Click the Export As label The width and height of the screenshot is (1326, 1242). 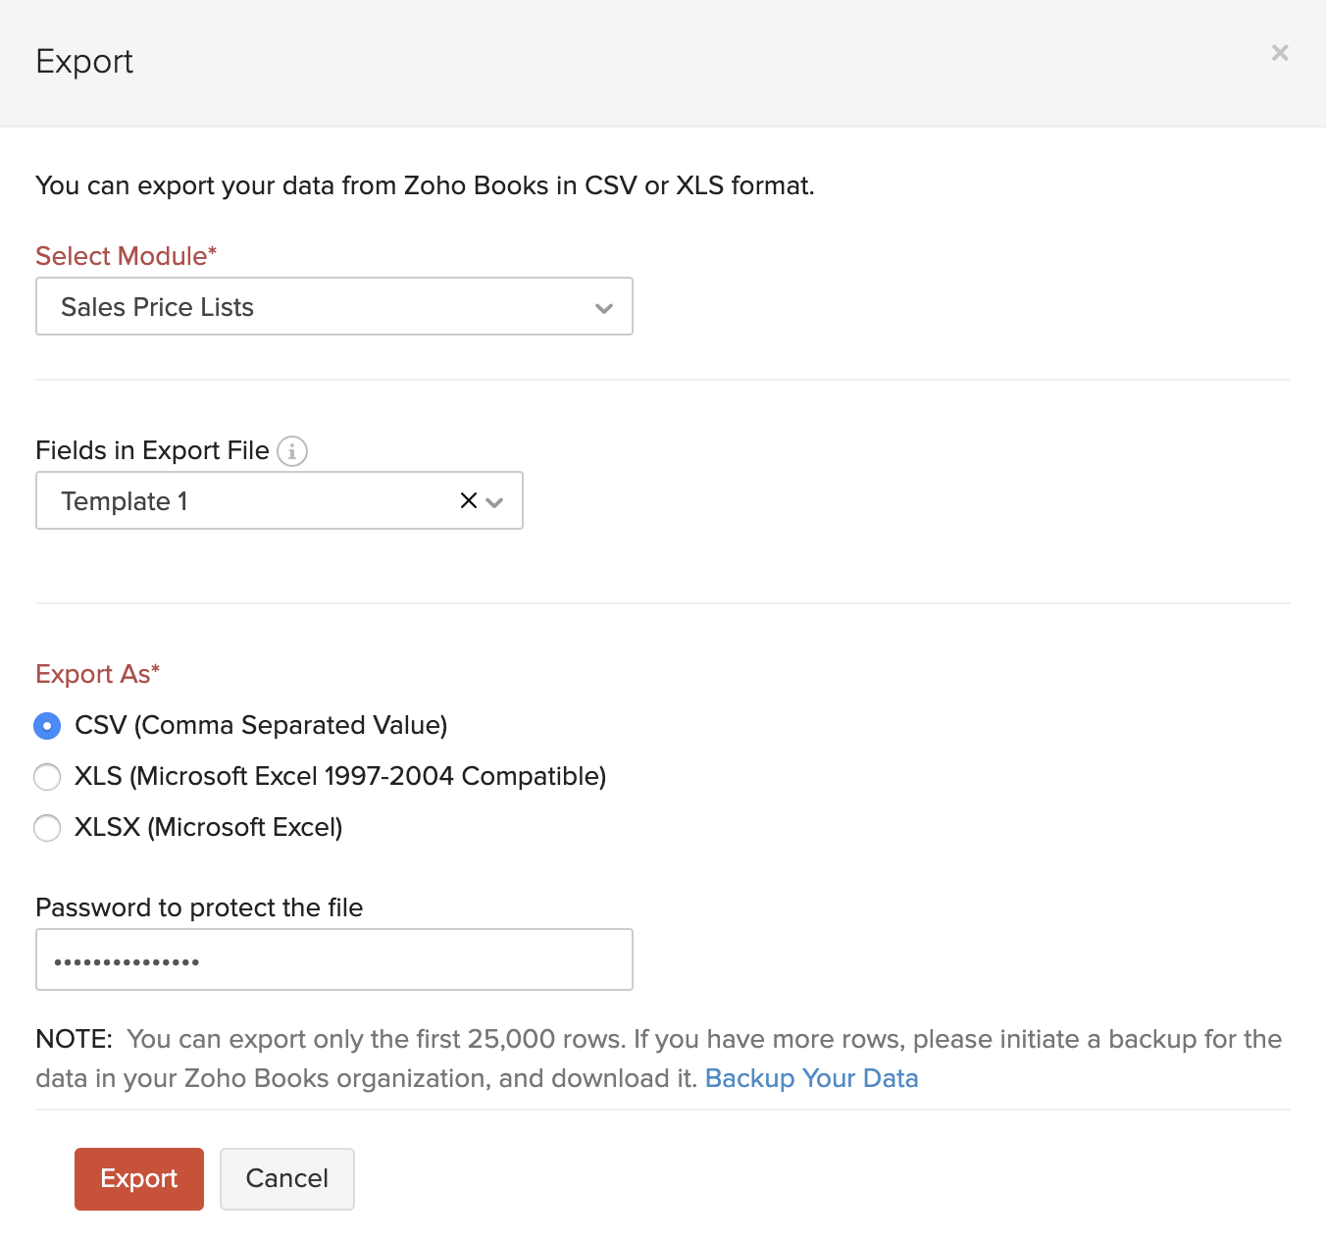[97, 674]
